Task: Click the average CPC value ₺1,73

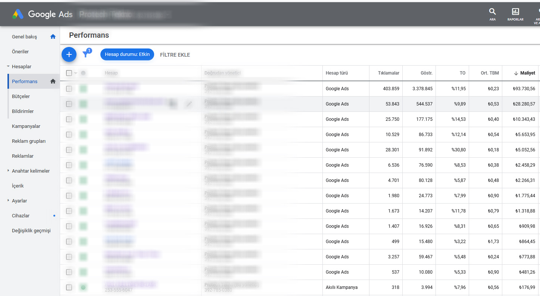Action: point(493,242)
